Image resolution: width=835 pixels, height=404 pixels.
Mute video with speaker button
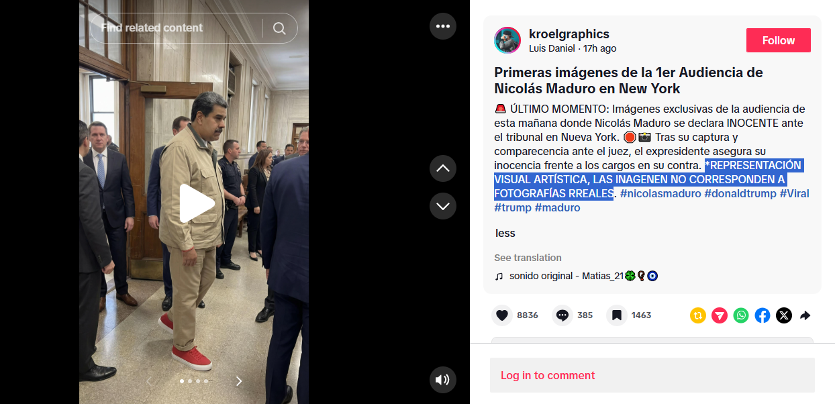443,380
